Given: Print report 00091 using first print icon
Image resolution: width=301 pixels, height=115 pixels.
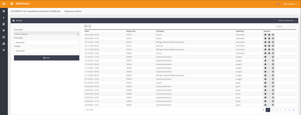Looking at the screenshot, I should pyautogui.click(x=265, y=83).
